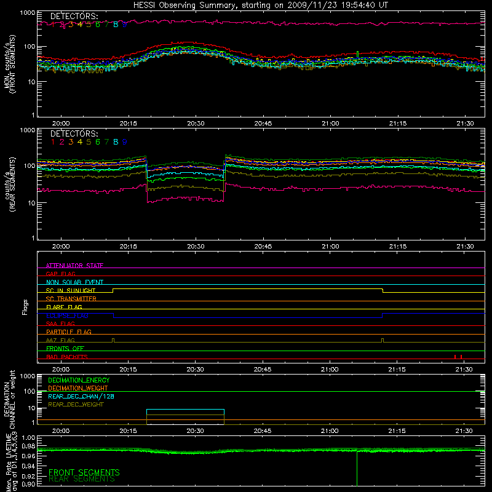
Task: Click the 1000 y-axis label of front segments plot
Action: (x=28, y=12)
